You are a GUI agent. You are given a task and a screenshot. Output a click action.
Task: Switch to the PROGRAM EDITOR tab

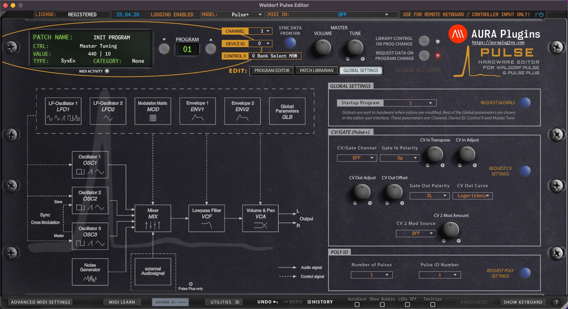[x=272, y=71]
